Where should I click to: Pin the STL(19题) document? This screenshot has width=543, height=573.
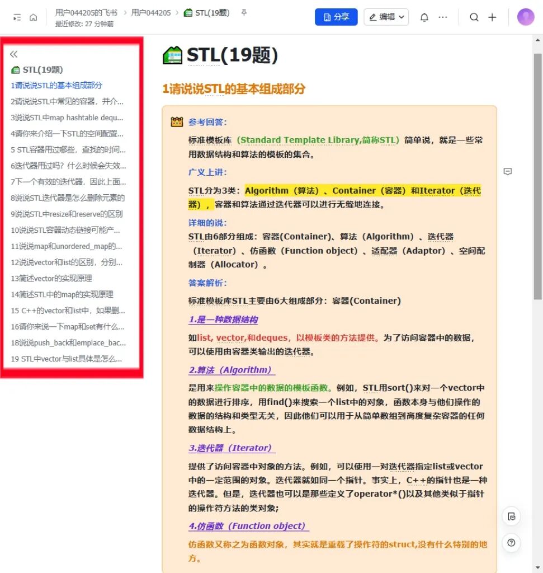244,13
